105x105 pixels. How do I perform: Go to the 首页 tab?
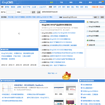point(51,2)
